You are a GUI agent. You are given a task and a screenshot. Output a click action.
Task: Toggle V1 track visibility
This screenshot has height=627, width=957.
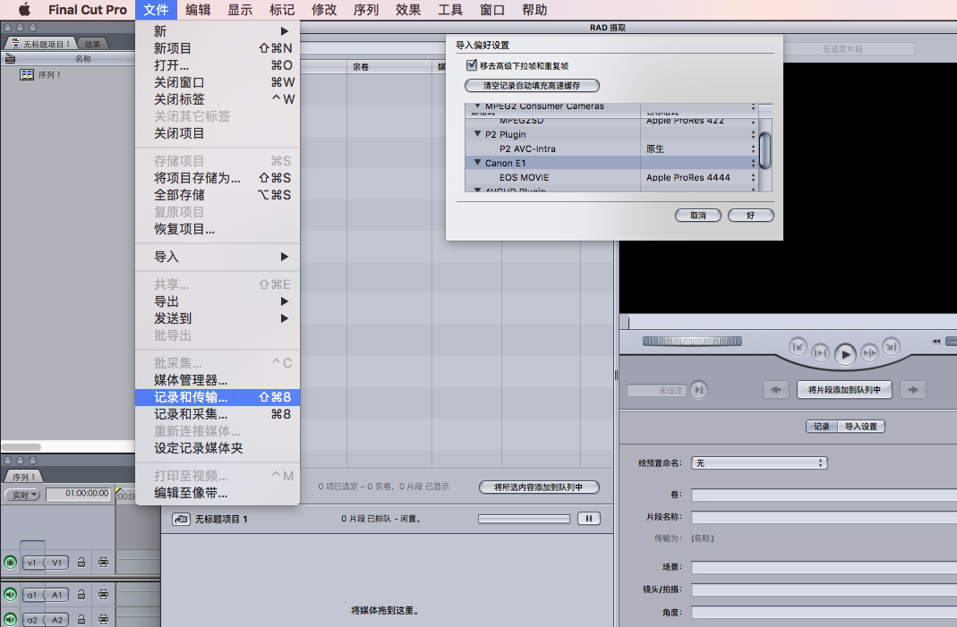pos(10,563)
